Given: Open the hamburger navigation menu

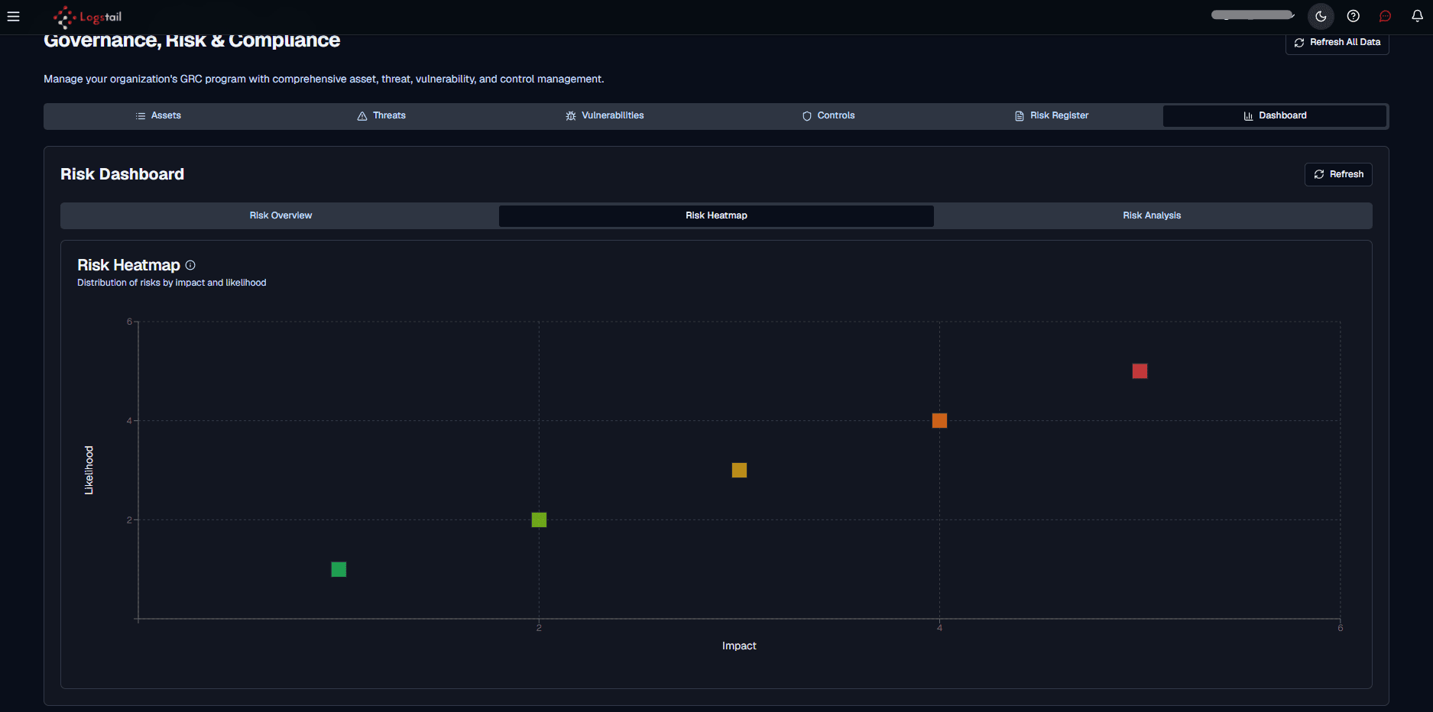Looking at the screenshot, I should click(13, 16).
